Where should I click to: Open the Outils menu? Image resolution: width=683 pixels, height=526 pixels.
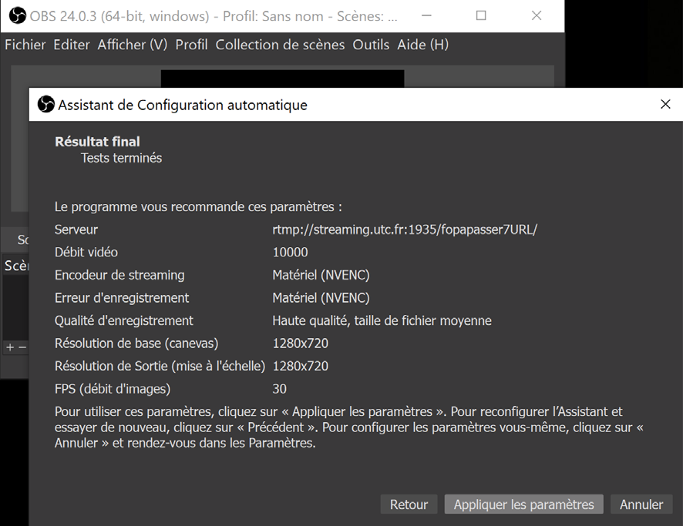[371, 45]
